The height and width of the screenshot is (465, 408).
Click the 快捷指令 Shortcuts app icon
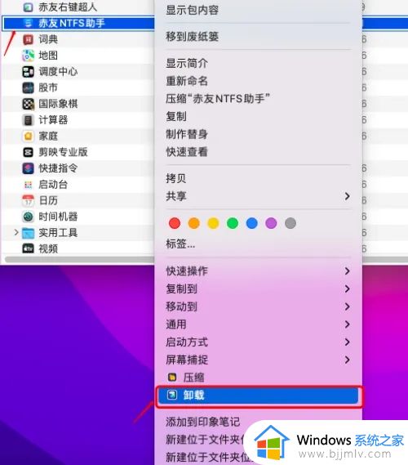28,168
